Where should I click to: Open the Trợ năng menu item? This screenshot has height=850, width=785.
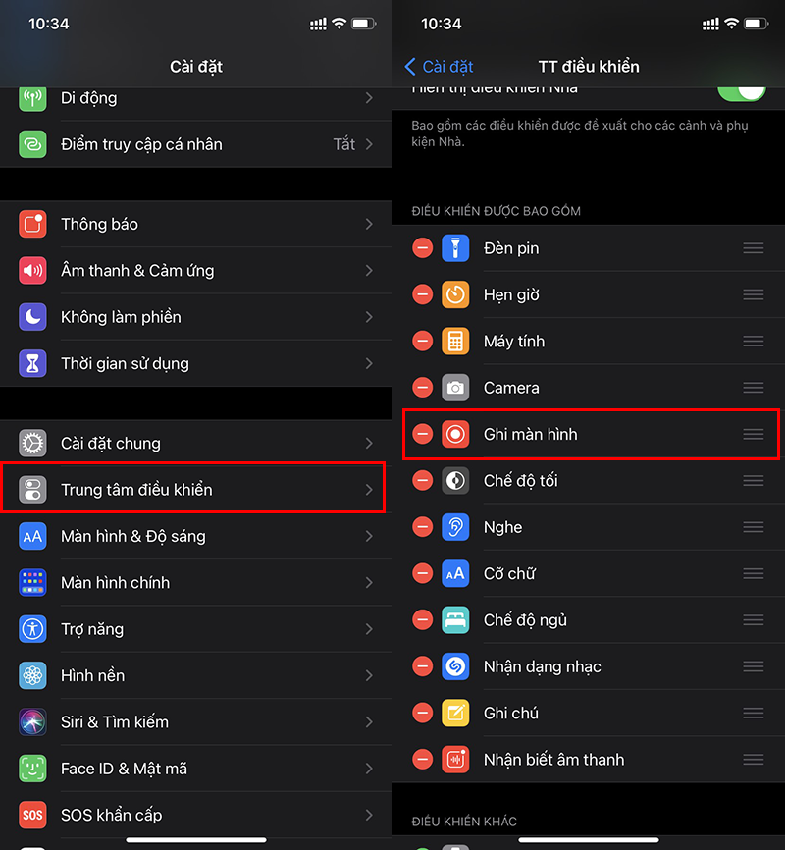pos(196,629)
